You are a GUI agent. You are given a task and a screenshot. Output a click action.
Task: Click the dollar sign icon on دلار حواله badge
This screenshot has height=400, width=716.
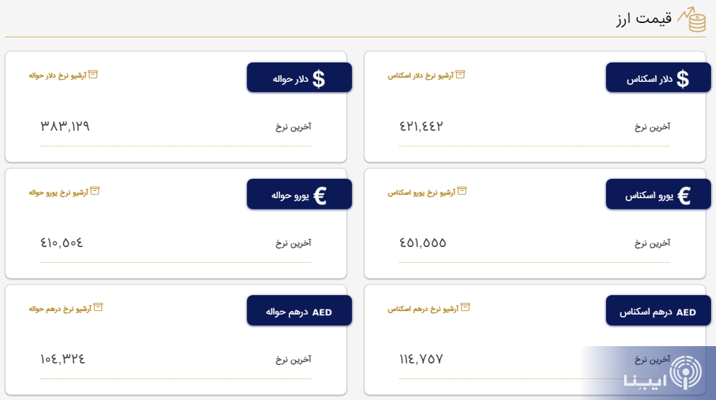point(318,79)
